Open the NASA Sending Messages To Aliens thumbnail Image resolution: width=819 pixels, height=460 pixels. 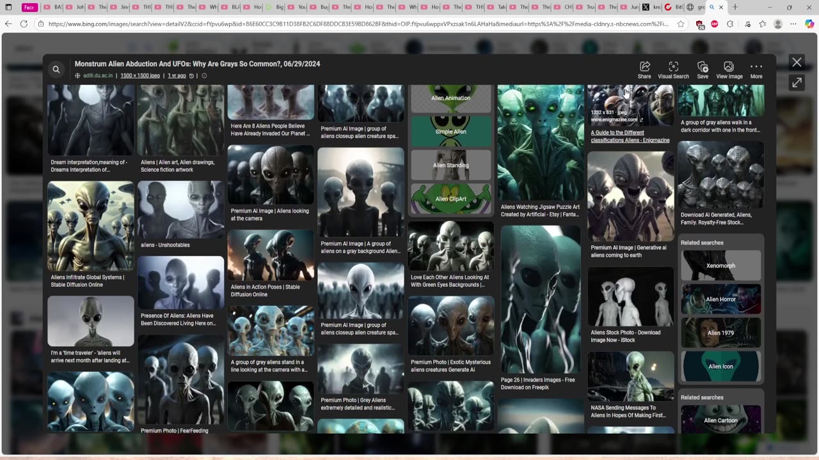(x=630, y=376)
